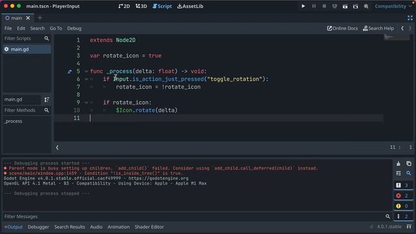The height and width of the screenshot is (234, 416).
Task: Open the Go To menu
Action: point(56,28)
